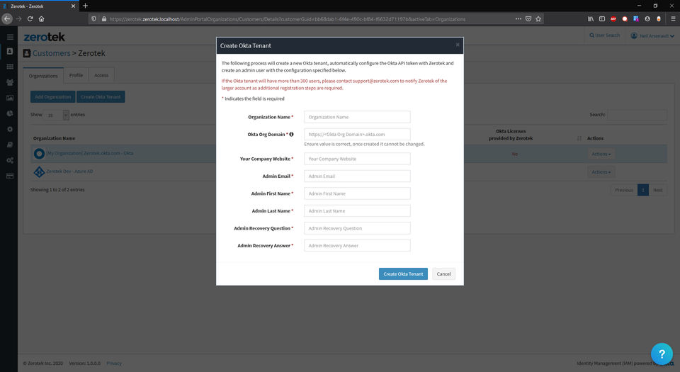Expand Actions dropdown for Zerotek Dev row
680x372 pixels.
601,172
